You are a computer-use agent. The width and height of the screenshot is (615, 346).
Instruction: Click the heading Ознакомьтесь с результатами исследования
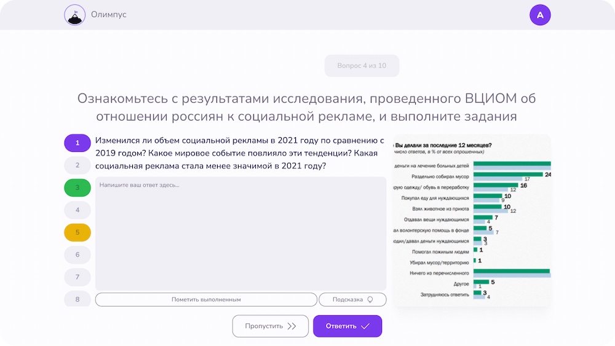tap(306, 107)
